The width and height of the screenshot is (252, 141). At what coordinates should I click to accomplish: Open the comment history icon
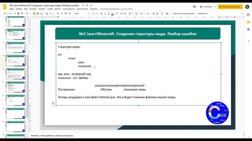click(194, 7)
